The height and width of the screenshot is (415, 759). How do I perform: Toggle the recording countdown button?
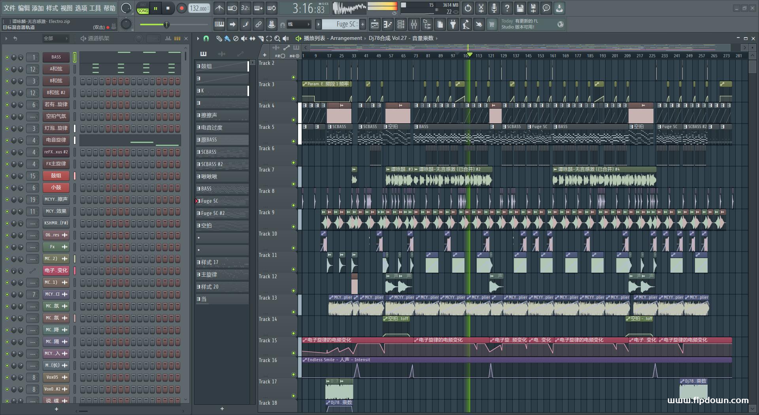click(245, 8)
